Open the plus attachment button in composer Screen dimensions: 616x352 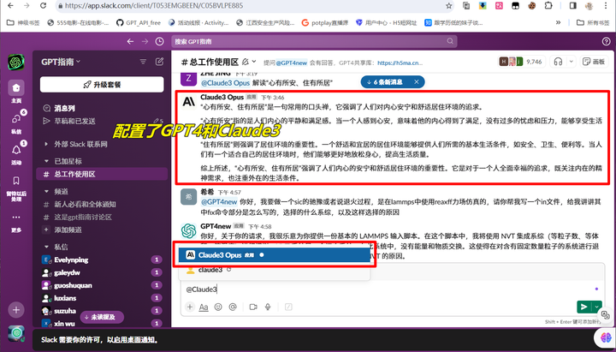pos(190,307)
